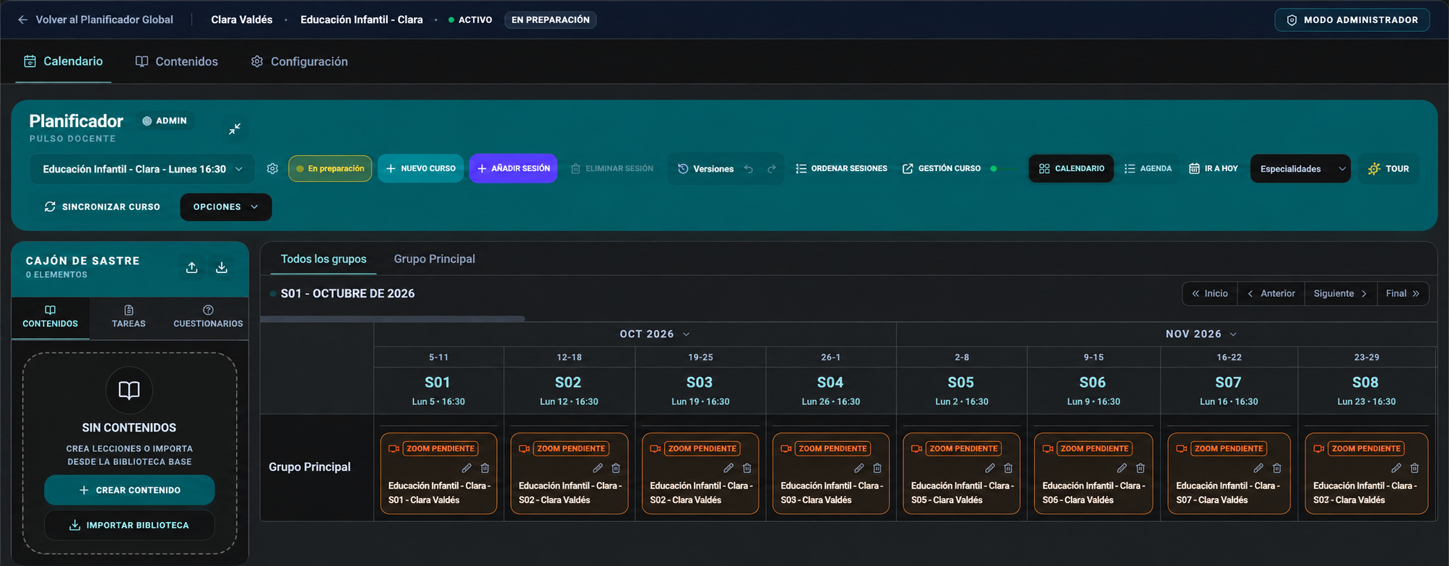Toggle Modo Administrador

[x=1352, y=19]
